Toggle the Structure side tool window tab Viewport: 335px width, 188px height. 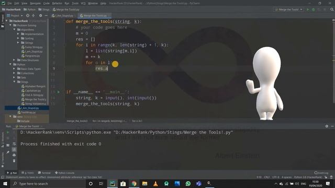point(2,139)
